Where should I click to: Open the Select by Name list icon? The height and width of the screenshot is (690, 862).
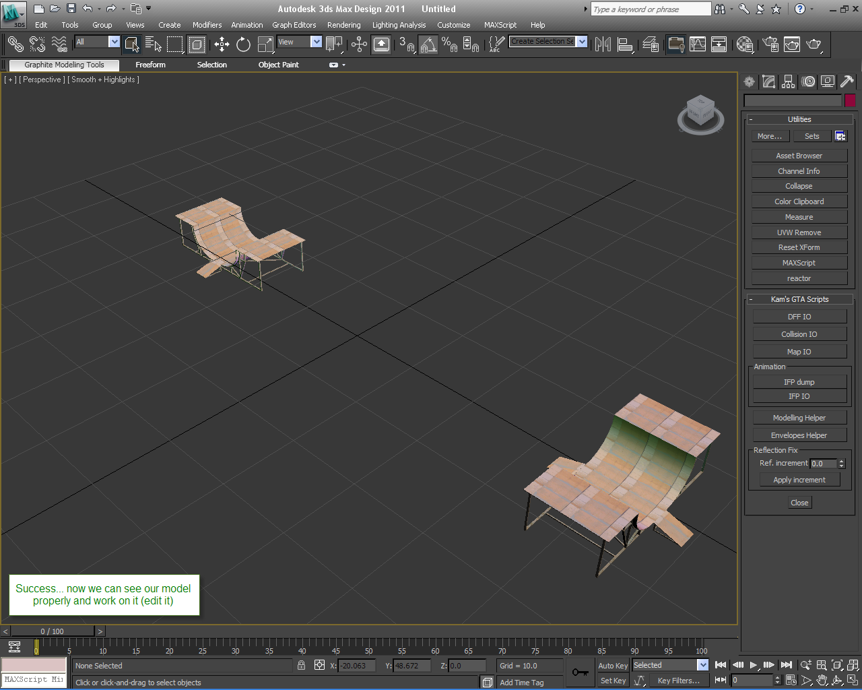(x=154, y=44)
